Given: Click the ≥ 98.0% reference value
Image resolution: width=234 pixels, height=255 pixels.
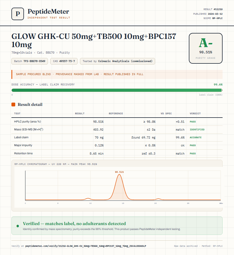Looking at the screenshot, I should coord(149,122).
